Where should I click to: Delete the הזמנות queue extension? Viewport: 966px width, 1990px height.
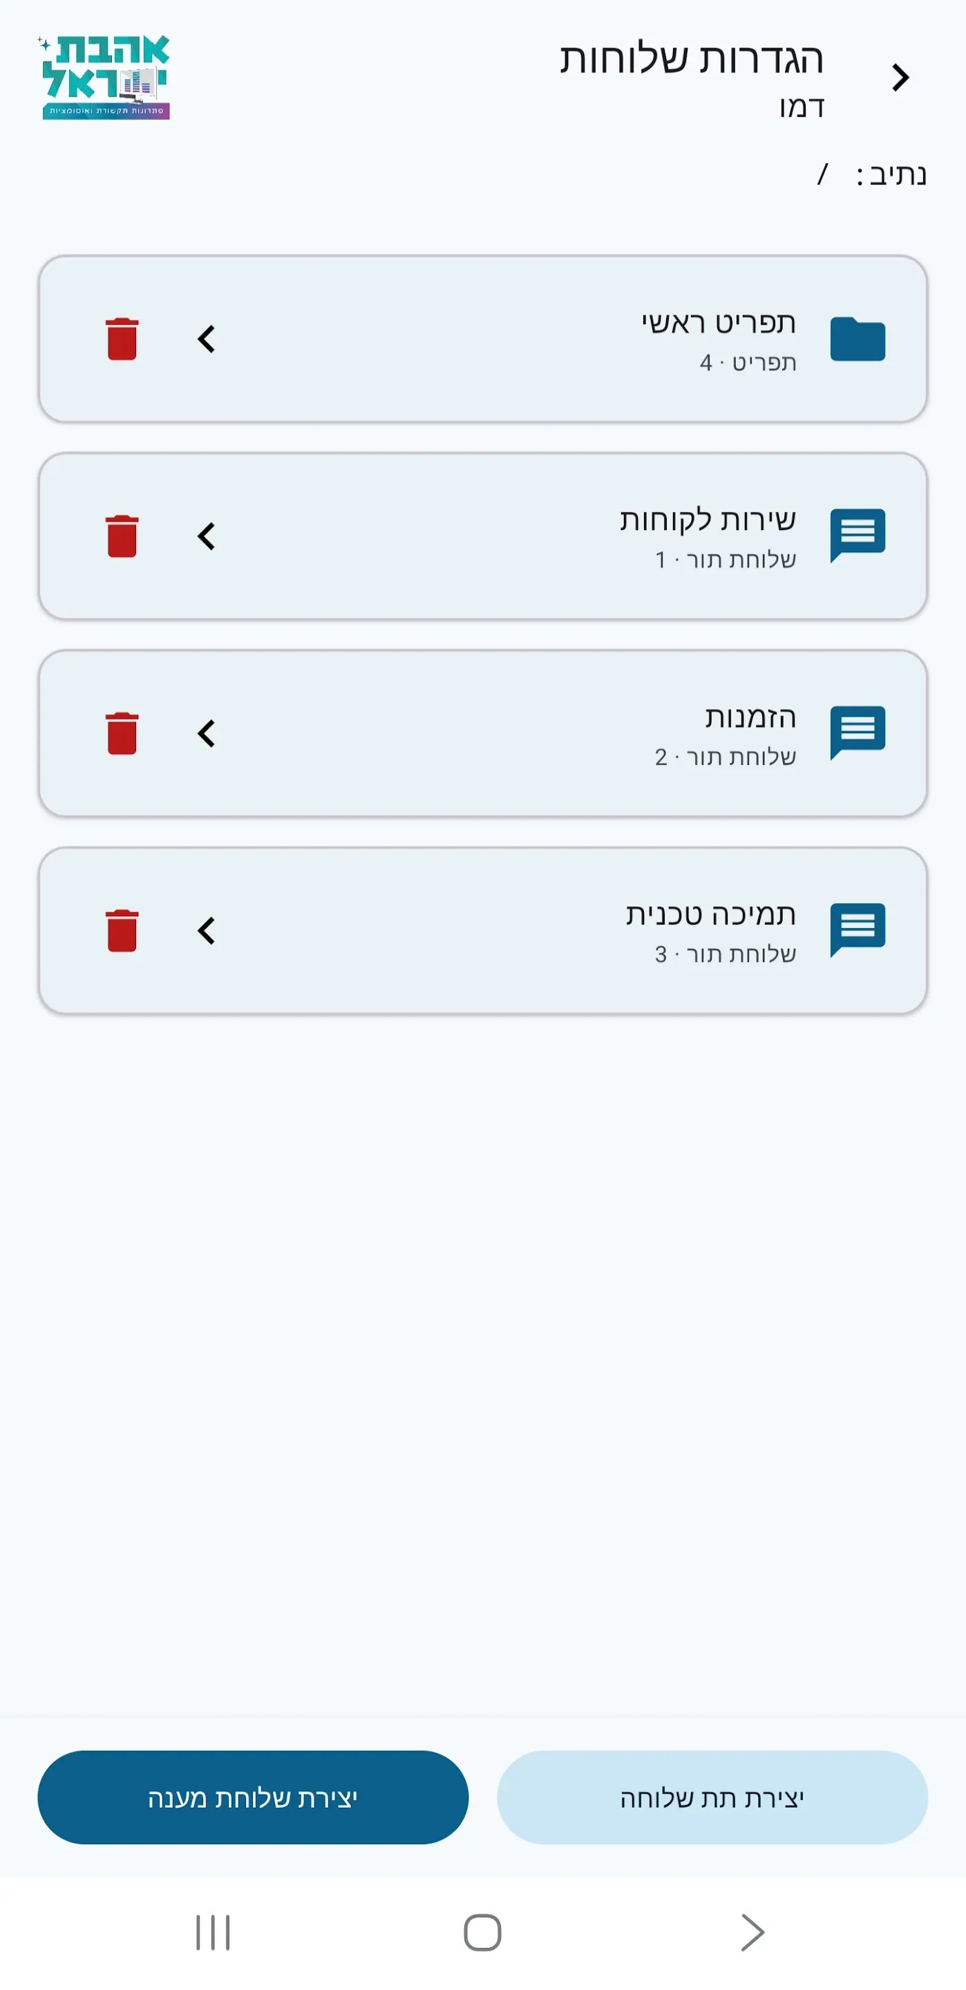point(122,733)
